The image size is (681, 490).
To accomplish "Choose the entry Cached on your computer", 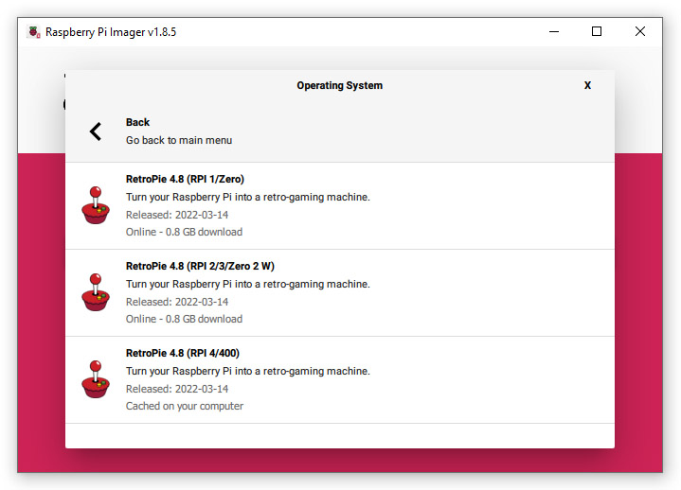I will 185,407.
